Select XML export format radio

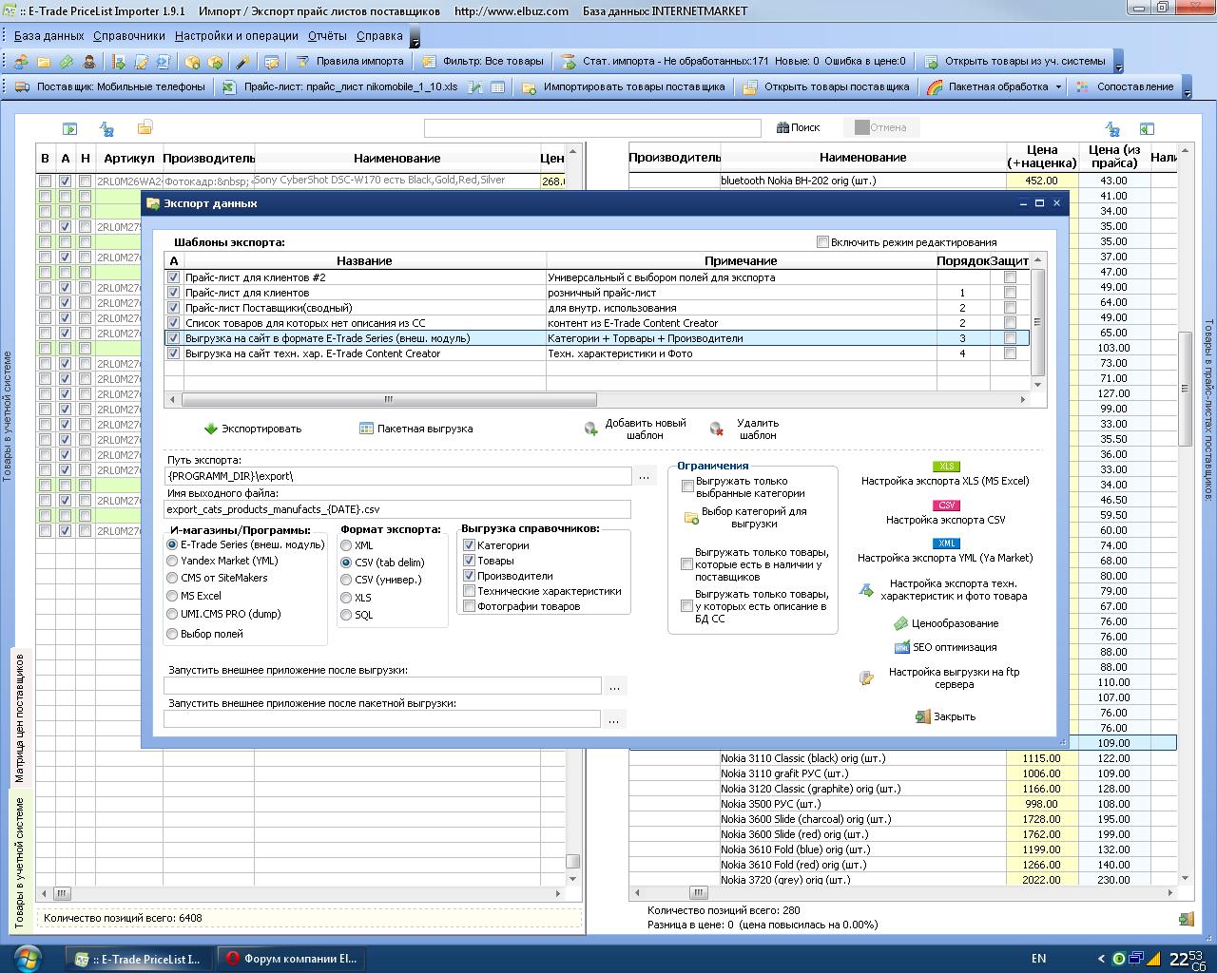pos(346,545)
